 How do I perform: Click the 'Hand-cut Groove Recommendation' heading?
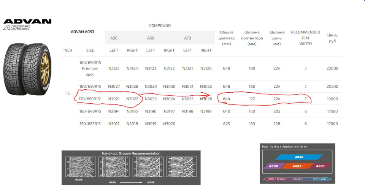(131, 153)
